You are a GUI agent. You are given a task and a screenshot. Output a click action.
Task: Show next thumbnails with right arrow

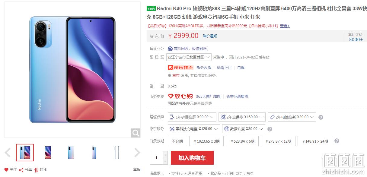[x=137, y=153]
